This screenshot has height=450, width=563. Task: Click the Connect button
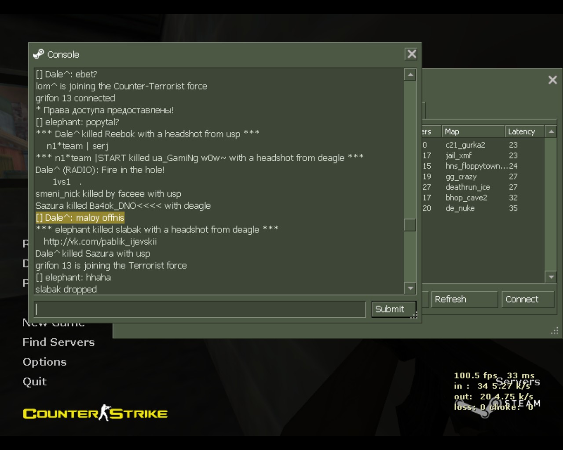[x=528, y=299]
